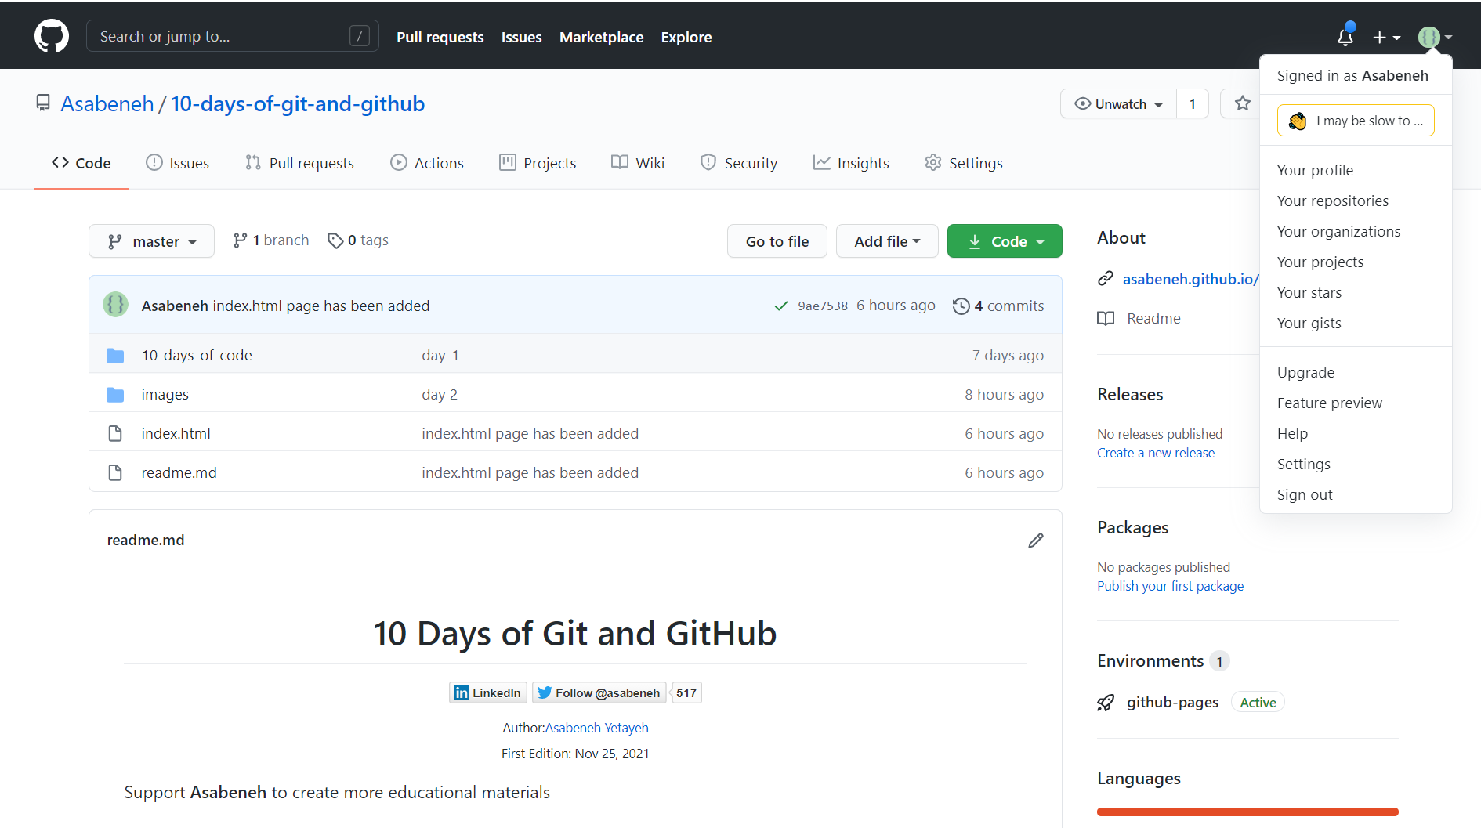This screenshot has height=828, width=1481.
Task: View the 4 commits history
Action: tap(998, 306)
